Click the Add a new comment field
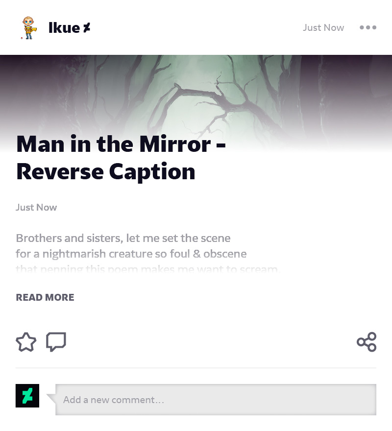 click(x=216, y=399)
